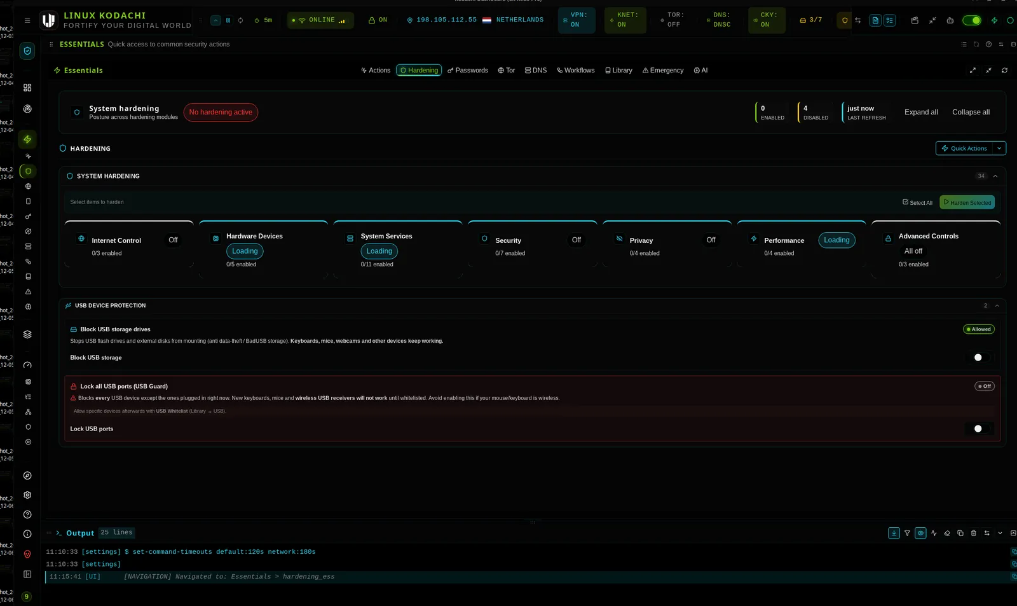
Task: Click the No hardening active badge
Action: coord(221,113)
